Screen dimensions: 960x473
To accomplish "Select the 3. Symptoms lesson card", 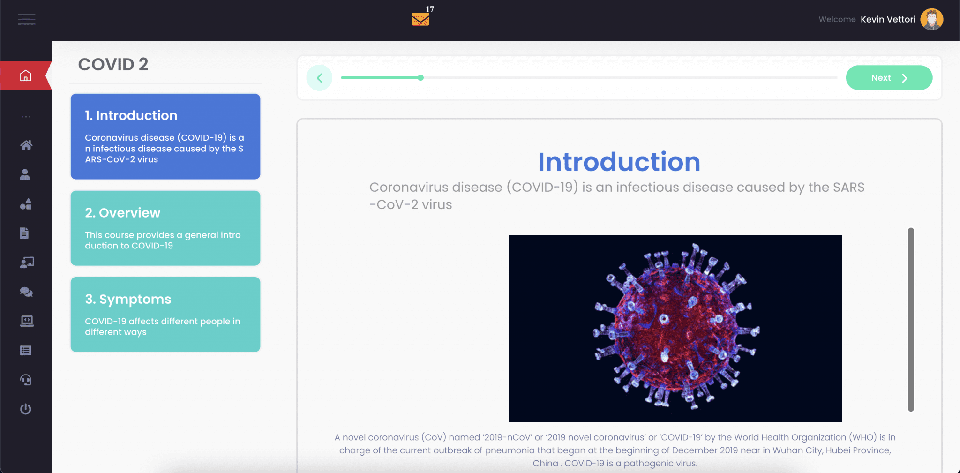I will (x=165, y=314).
